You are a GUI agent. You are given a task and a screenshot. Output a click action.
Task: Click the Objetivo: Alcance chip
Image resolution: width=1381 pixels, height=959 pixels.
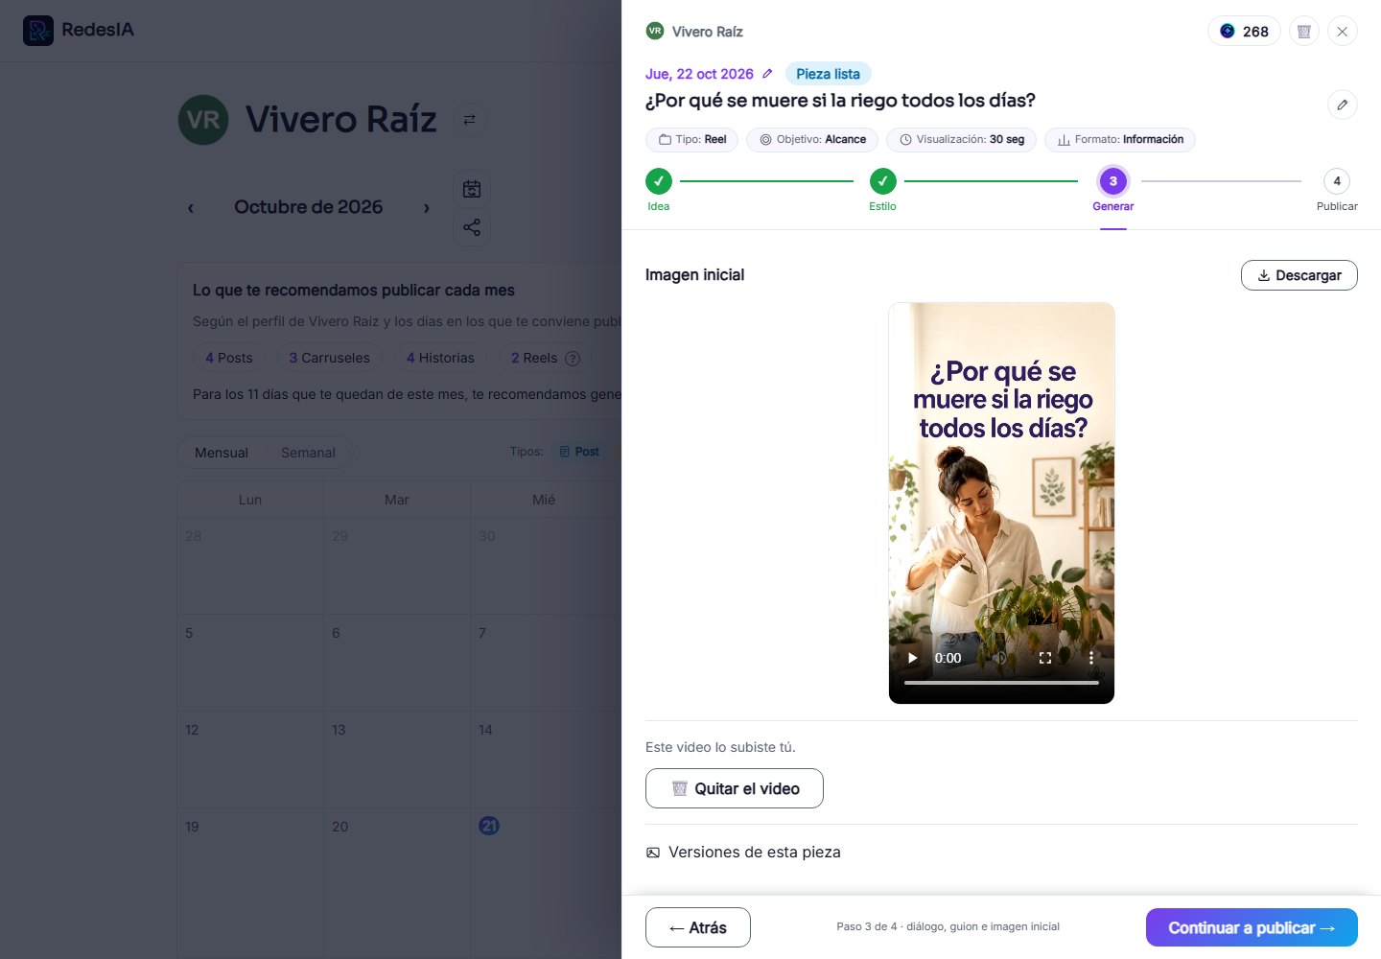tap(812, 140)
